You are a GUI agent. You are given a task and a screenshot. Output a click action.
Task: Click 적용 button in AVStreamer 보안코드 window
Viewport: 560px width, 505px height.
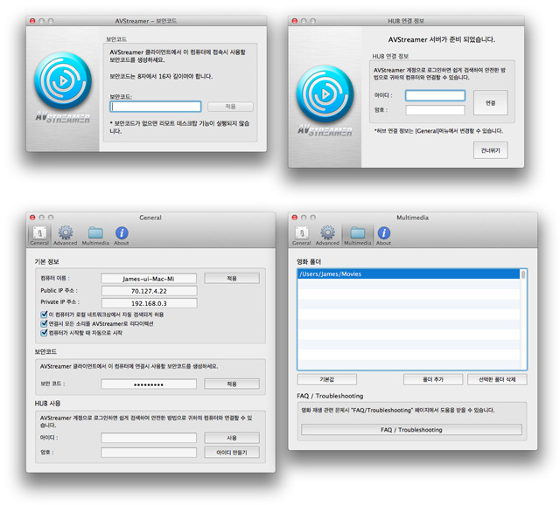click(230, 107)
